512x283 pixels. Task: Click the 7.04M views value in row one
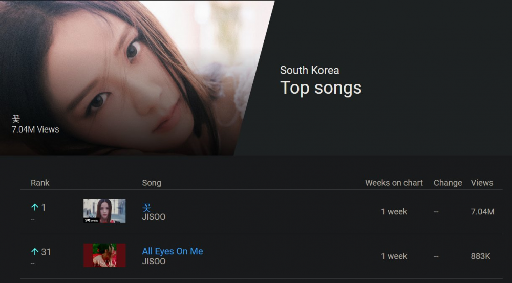click(x=482, y=212)
